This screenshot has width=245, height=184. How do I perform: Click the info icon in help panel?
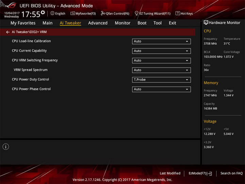point(6,147)
